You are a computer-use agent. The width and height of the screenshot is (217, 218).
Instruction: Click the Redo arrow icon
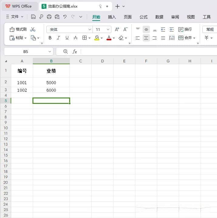pyautogui.click(x=73, y=17)
